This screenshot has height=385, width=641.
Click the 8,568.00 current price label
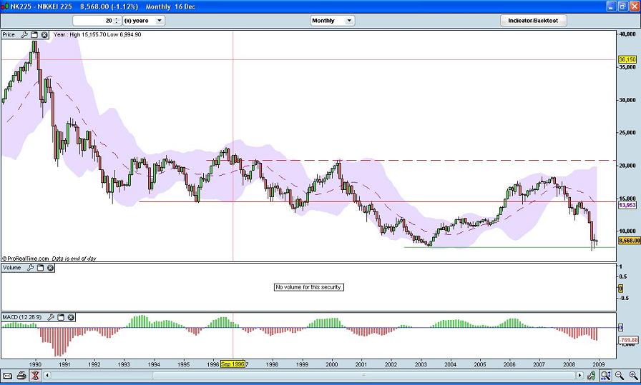point(629,241)
